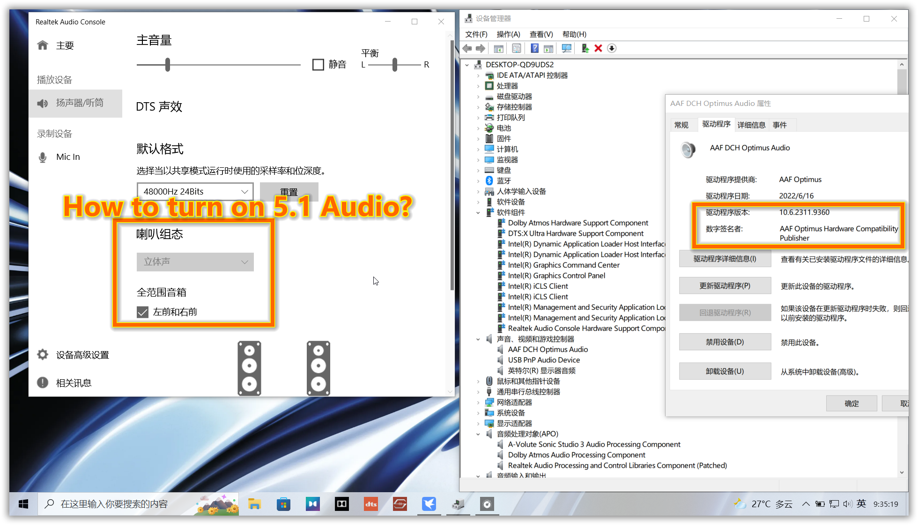Click the Back arrow in Device Manager toolbar
This screenshot has width=918, height=525.
pos(467,48)
